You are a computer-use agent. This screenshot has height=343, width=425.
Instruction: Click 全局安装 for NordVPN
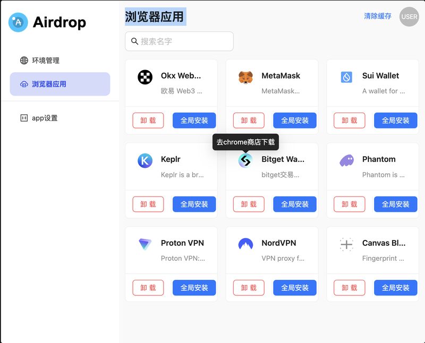(x=295, y=287)
